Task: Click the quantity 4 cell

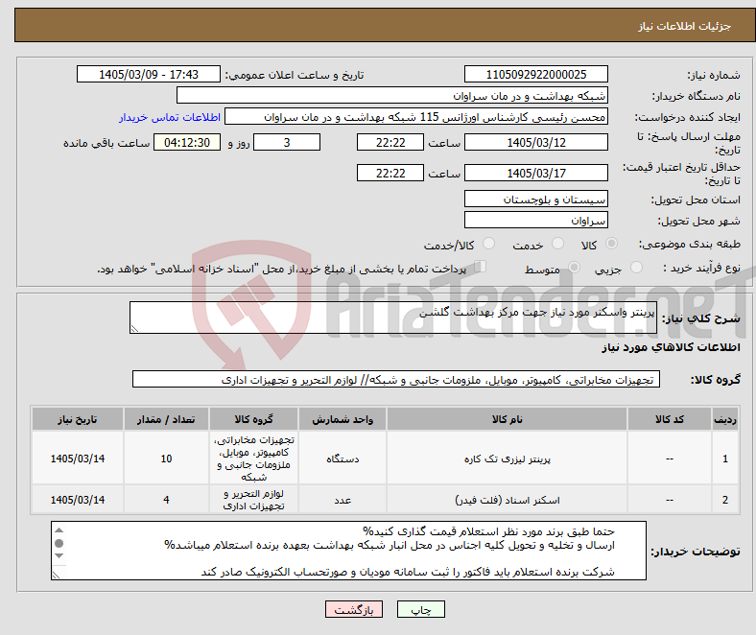Action: coord(166,500)
